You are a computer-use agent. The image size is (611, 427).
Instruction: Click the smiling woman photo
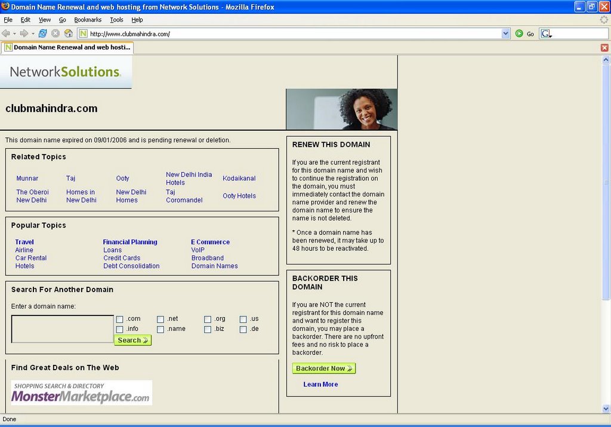click(x=342, y=109)
